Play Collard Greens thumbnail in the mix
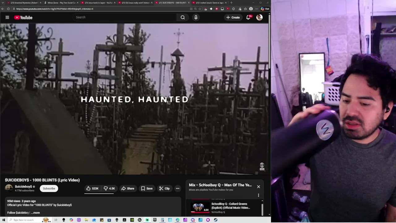 pyautogui.click(x=200, y=208)
